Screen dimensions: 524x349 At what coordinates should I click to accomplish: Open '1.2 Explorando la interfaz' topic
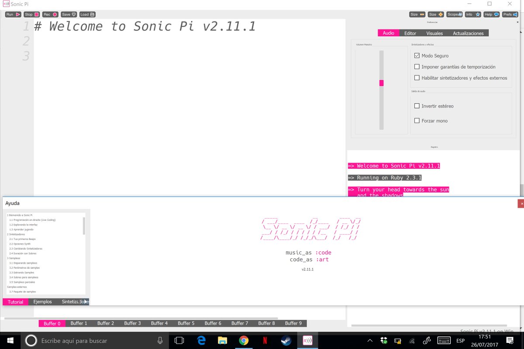pos(24,225)
